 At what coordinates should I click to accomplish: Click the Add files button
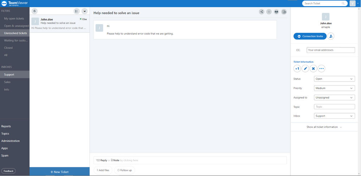pos(103,170)
